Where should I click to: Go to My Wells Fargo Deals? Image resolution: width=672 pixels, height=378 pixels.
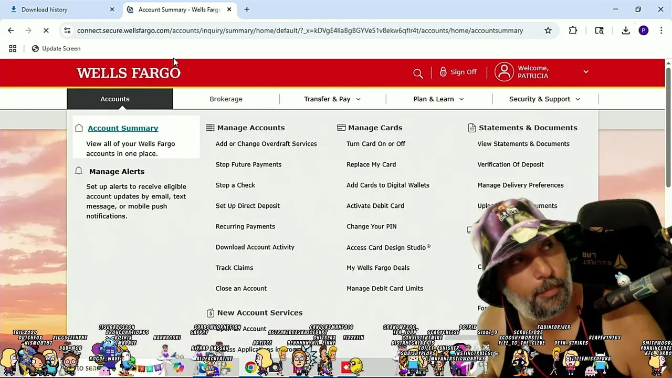point(378,268)
